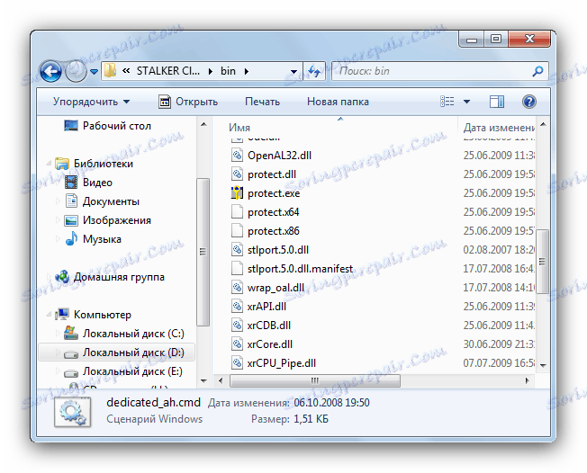Select the STALKER Cl... breadcrumb segment
Screen dimensions: 587x473
(x=168, y=71)
